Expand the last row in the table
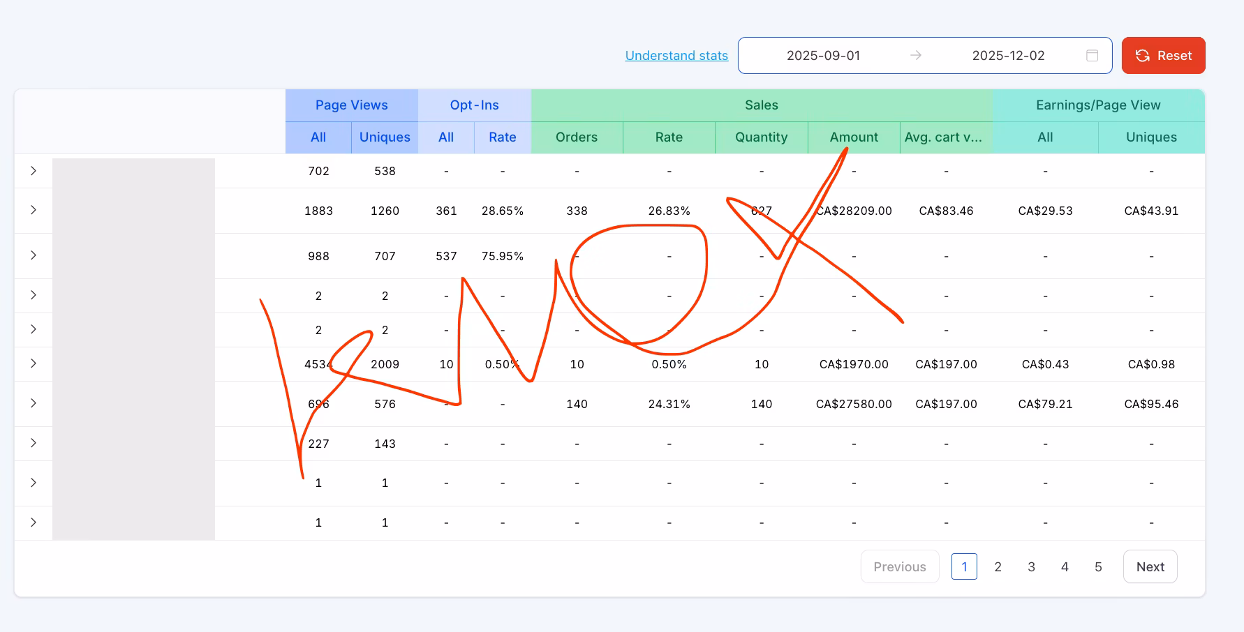This screenshot has height=632, width=1244. [x=34, y=522]
